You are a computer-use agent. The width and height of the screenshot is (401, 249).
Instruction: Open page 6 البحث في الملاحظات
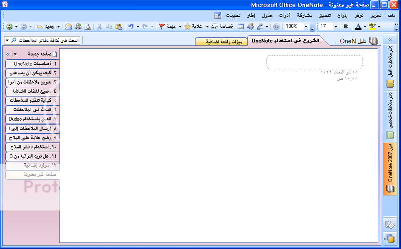32,109
